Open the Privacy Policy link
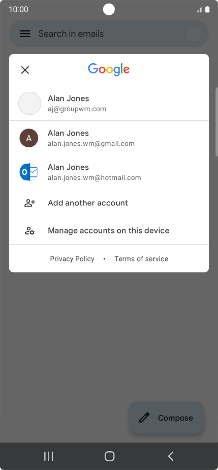The height and width of the screenshot is (470, 218). click(x=72, y=258)
